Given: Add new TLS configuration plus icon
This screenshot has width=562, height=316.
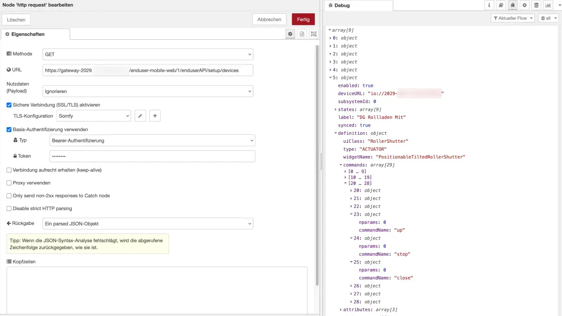Looking at the screenshot, I should point(155,116).
